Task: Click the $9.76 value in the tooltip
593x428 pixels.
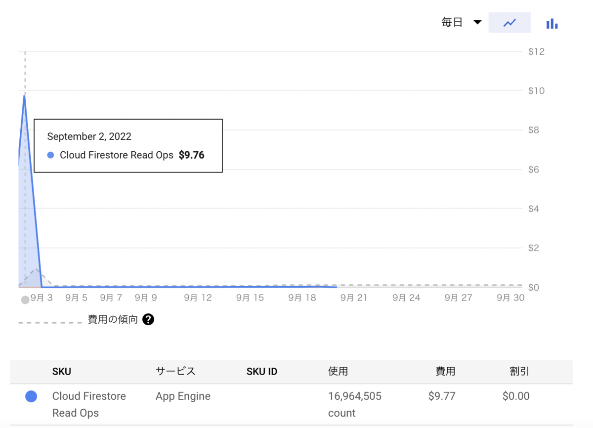Action: [x=192, y=155]
